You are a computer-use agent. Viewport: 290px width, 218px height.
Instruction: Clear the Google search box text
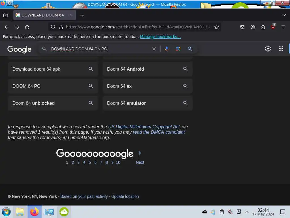(154, 49)
